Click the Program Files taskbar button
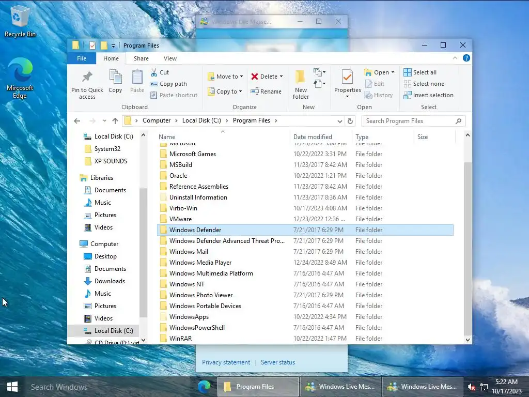 pos(258,387)
